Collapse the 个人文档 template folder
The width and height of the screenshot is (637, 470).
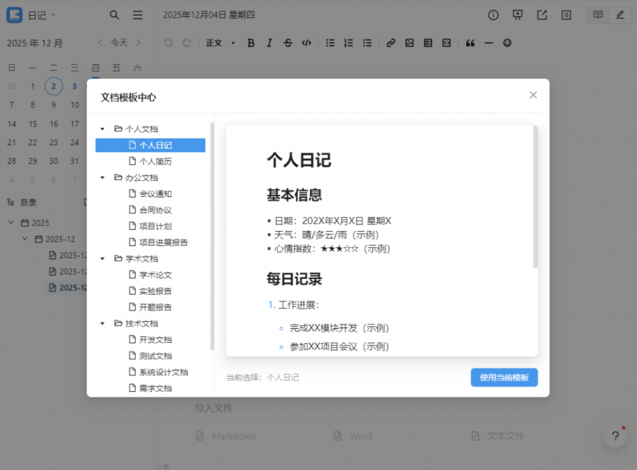[x=104, y=129]
